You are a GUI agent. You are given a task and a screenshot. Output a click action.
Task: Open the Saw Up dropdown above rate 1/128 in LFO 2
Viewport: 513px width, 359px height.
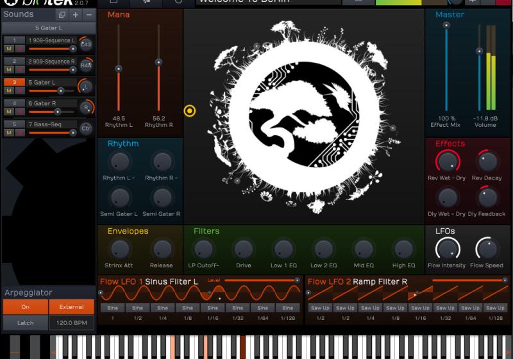click(x=495, y=308)
